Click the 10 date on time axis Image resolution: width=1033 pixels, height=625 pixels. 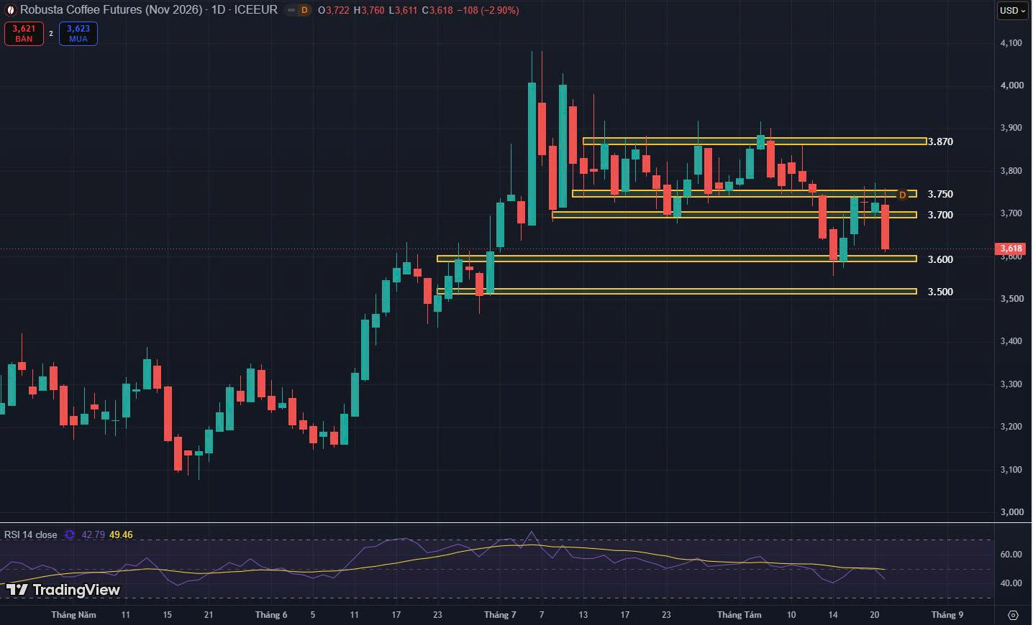click(791, 615)
